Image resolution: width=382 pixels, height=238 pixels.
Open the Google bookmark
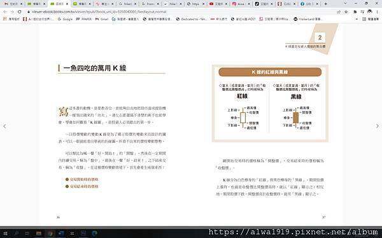point(65,19)
